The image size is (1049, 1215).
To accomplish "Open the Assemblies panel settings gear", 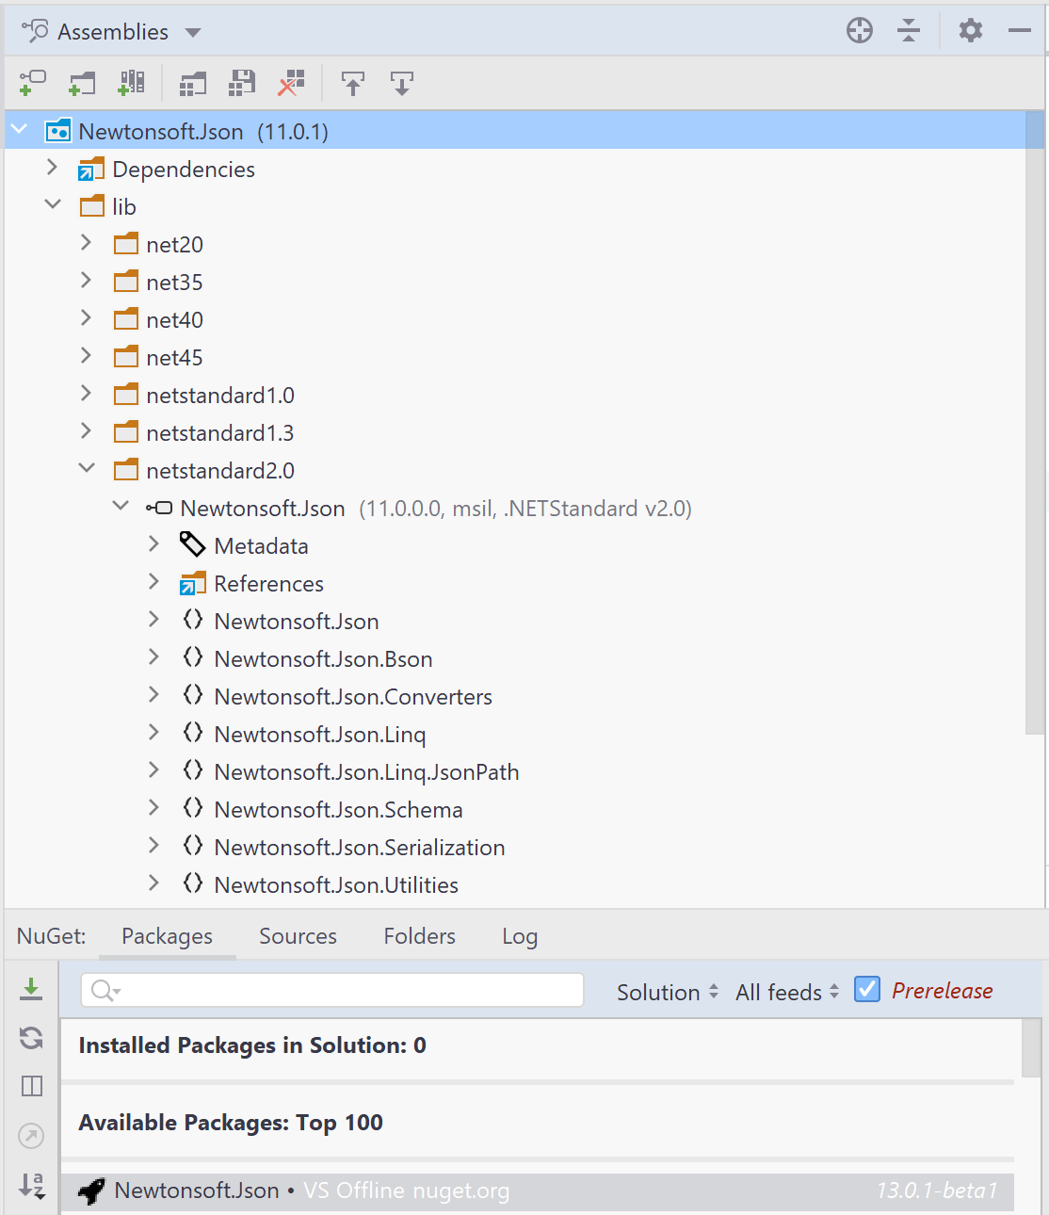I will [x=970, y=30].
